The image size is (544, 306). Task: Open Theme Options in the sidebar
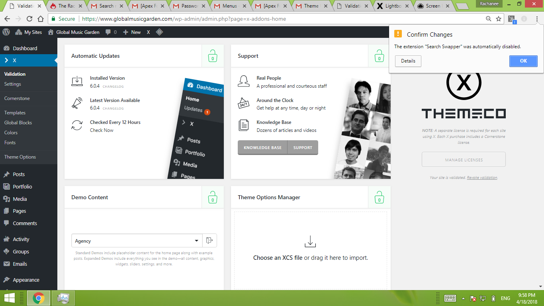click(x=20, y=157)
